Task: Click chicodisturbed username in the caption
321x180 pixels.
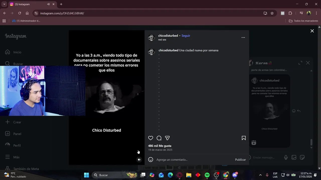Action: (169, 50)
